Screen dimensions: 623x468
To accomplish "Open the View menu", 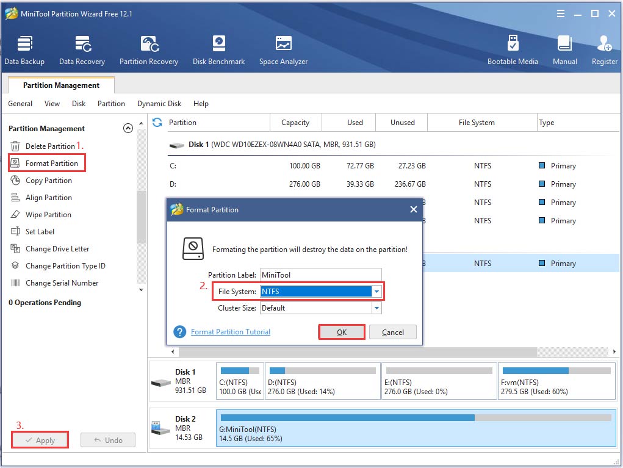I will click(x=52, y=104).
